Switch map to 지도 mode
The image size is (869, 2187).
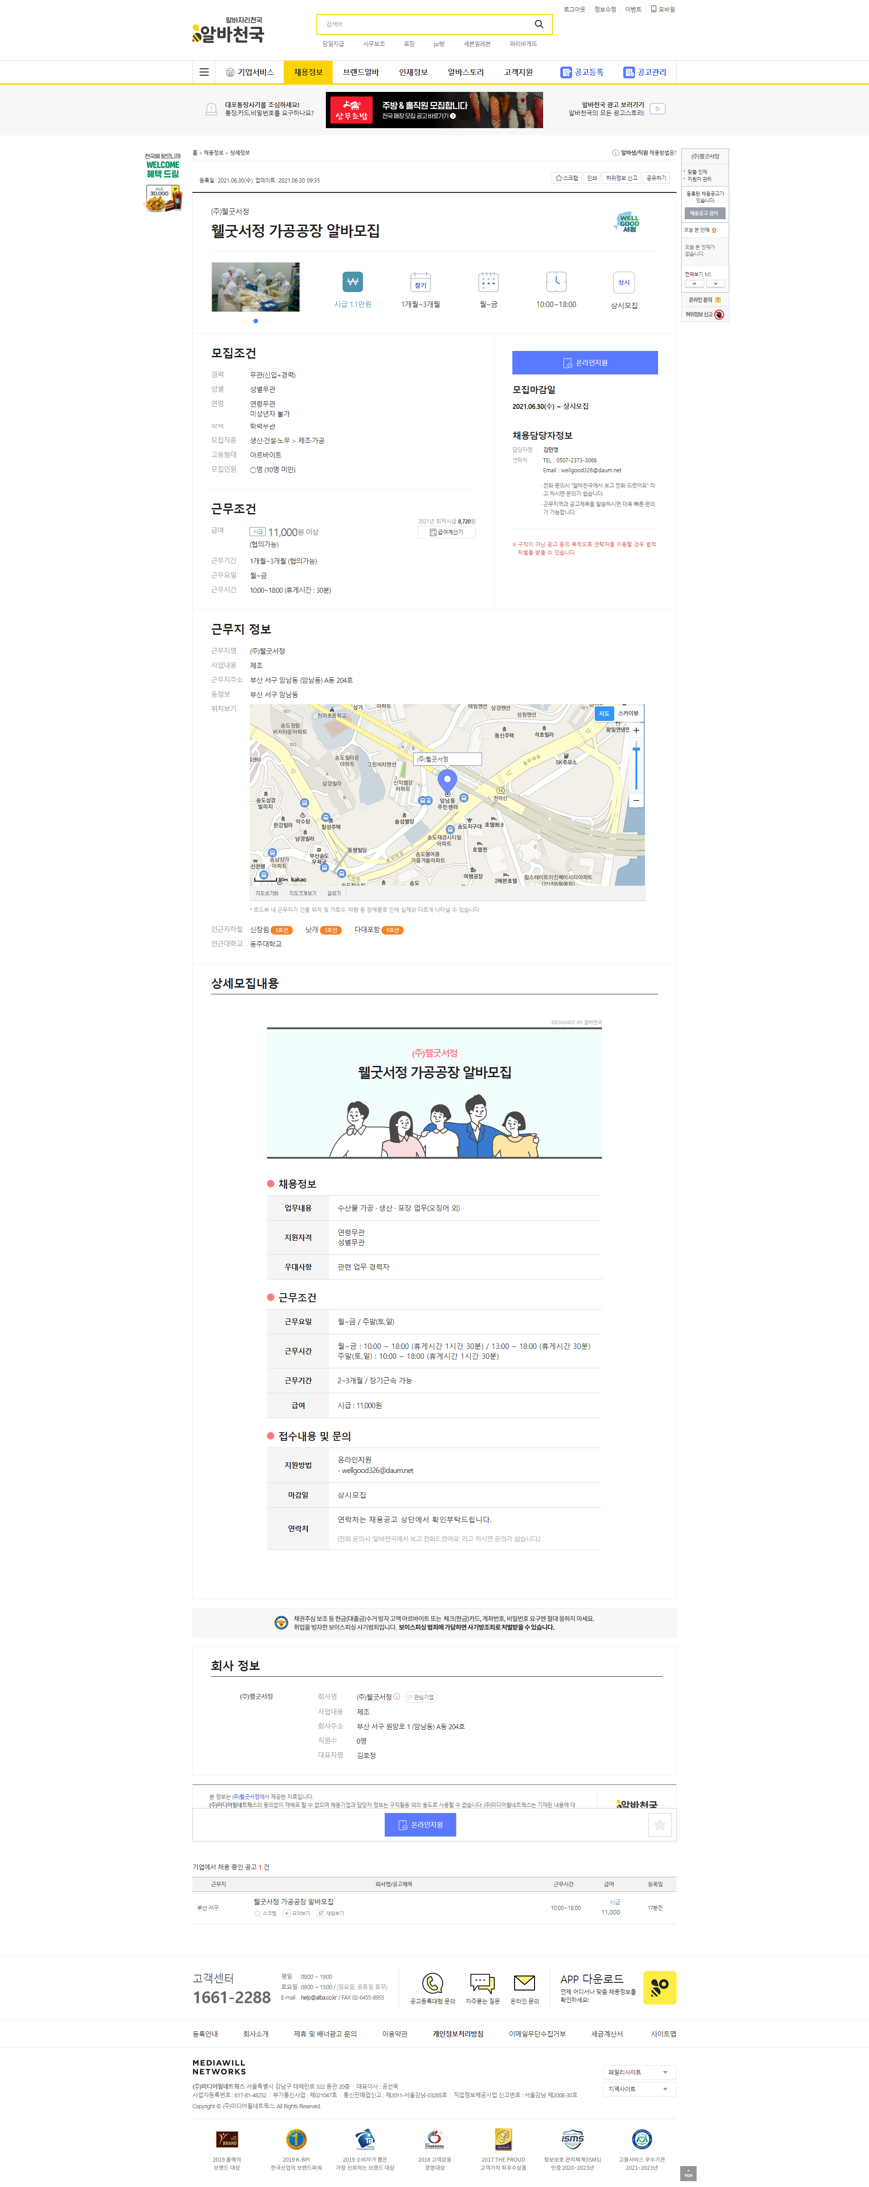coord(604,713)
